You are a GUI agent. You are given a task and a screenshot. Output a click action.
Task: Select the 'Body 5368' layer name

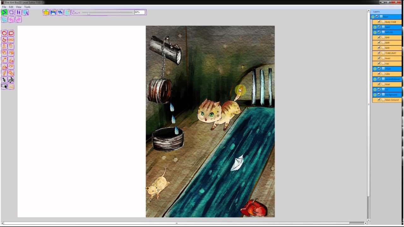(x=390, y=22)
